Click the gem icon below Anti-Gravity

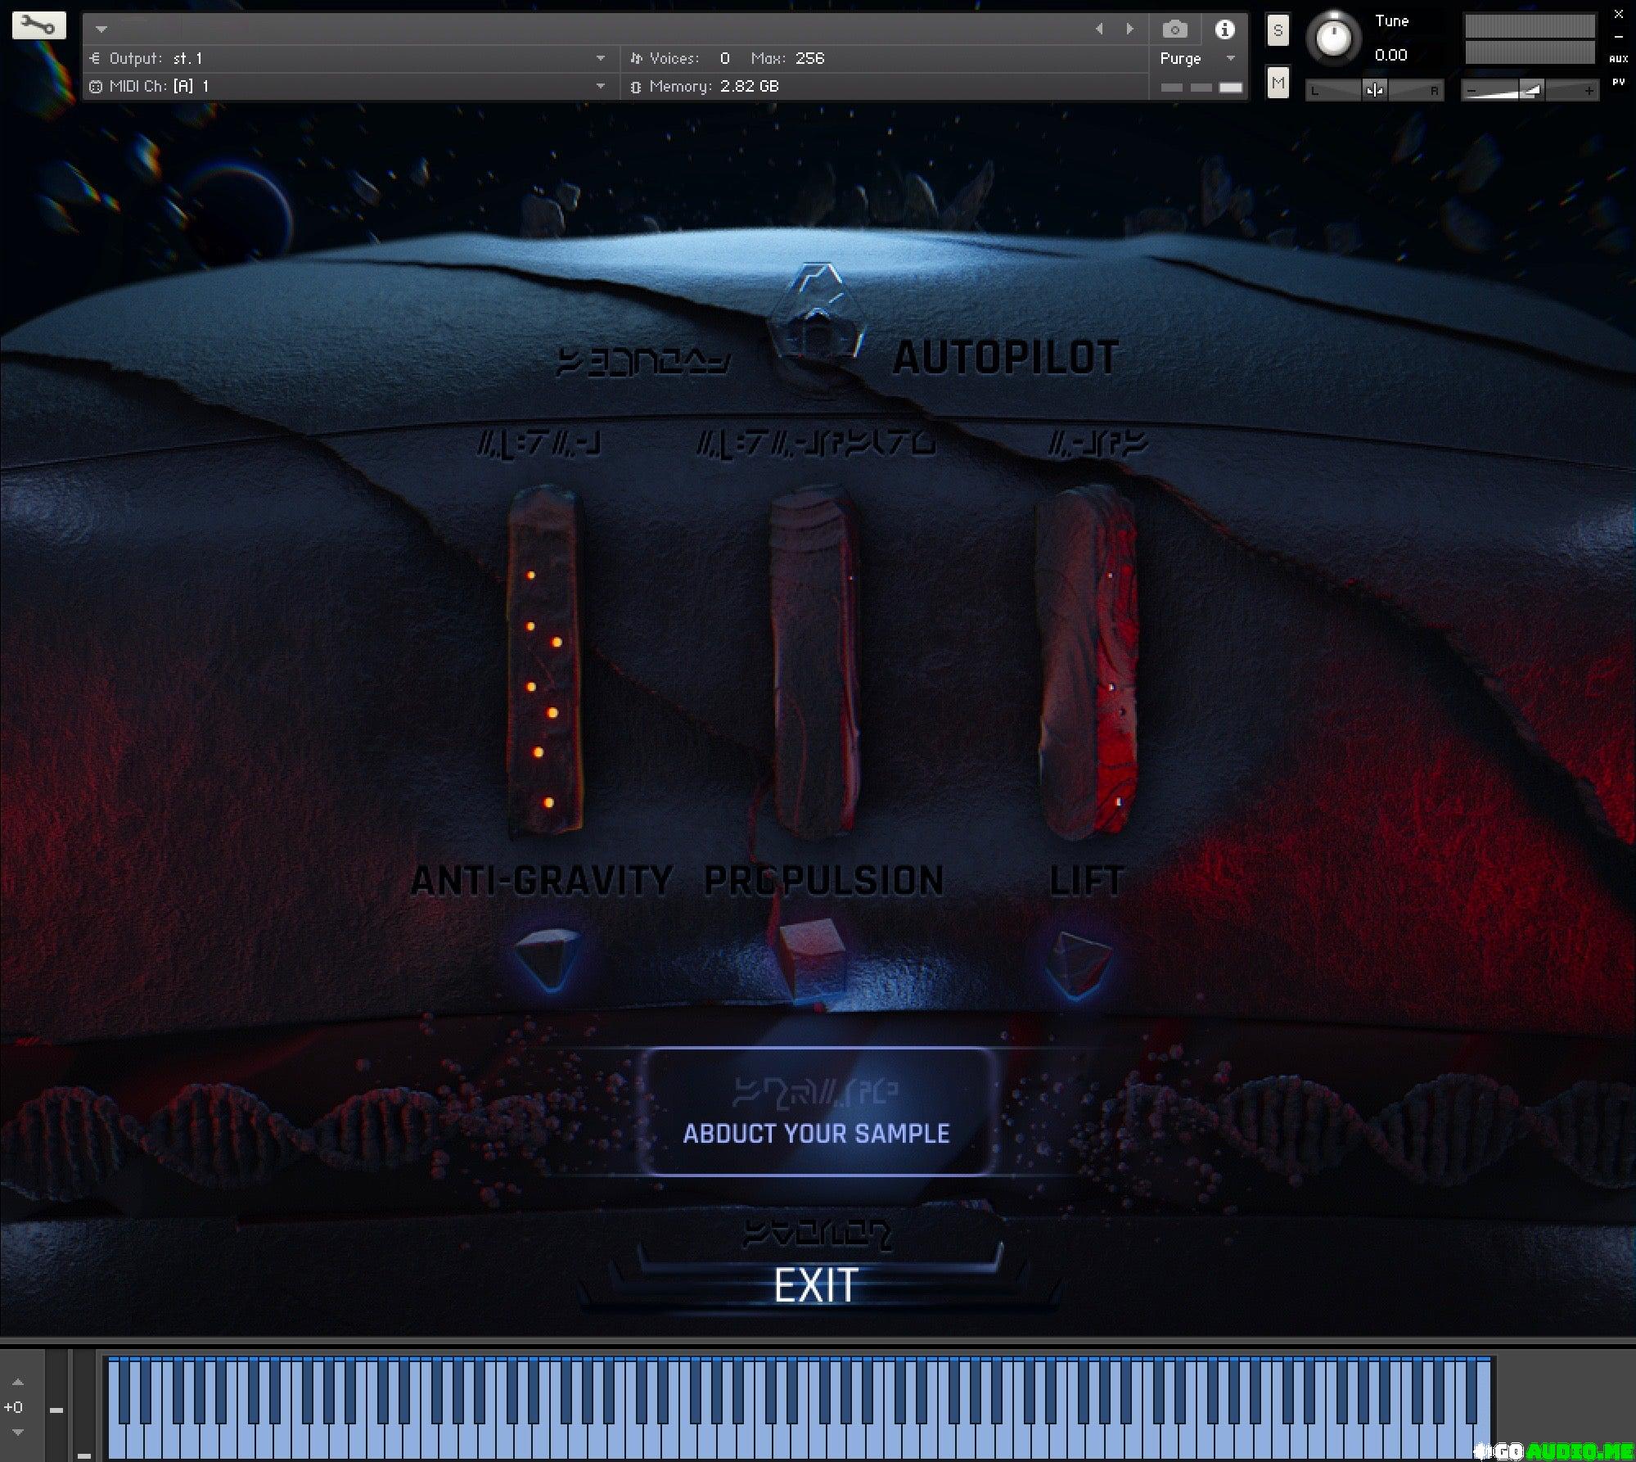coord(546,959)
